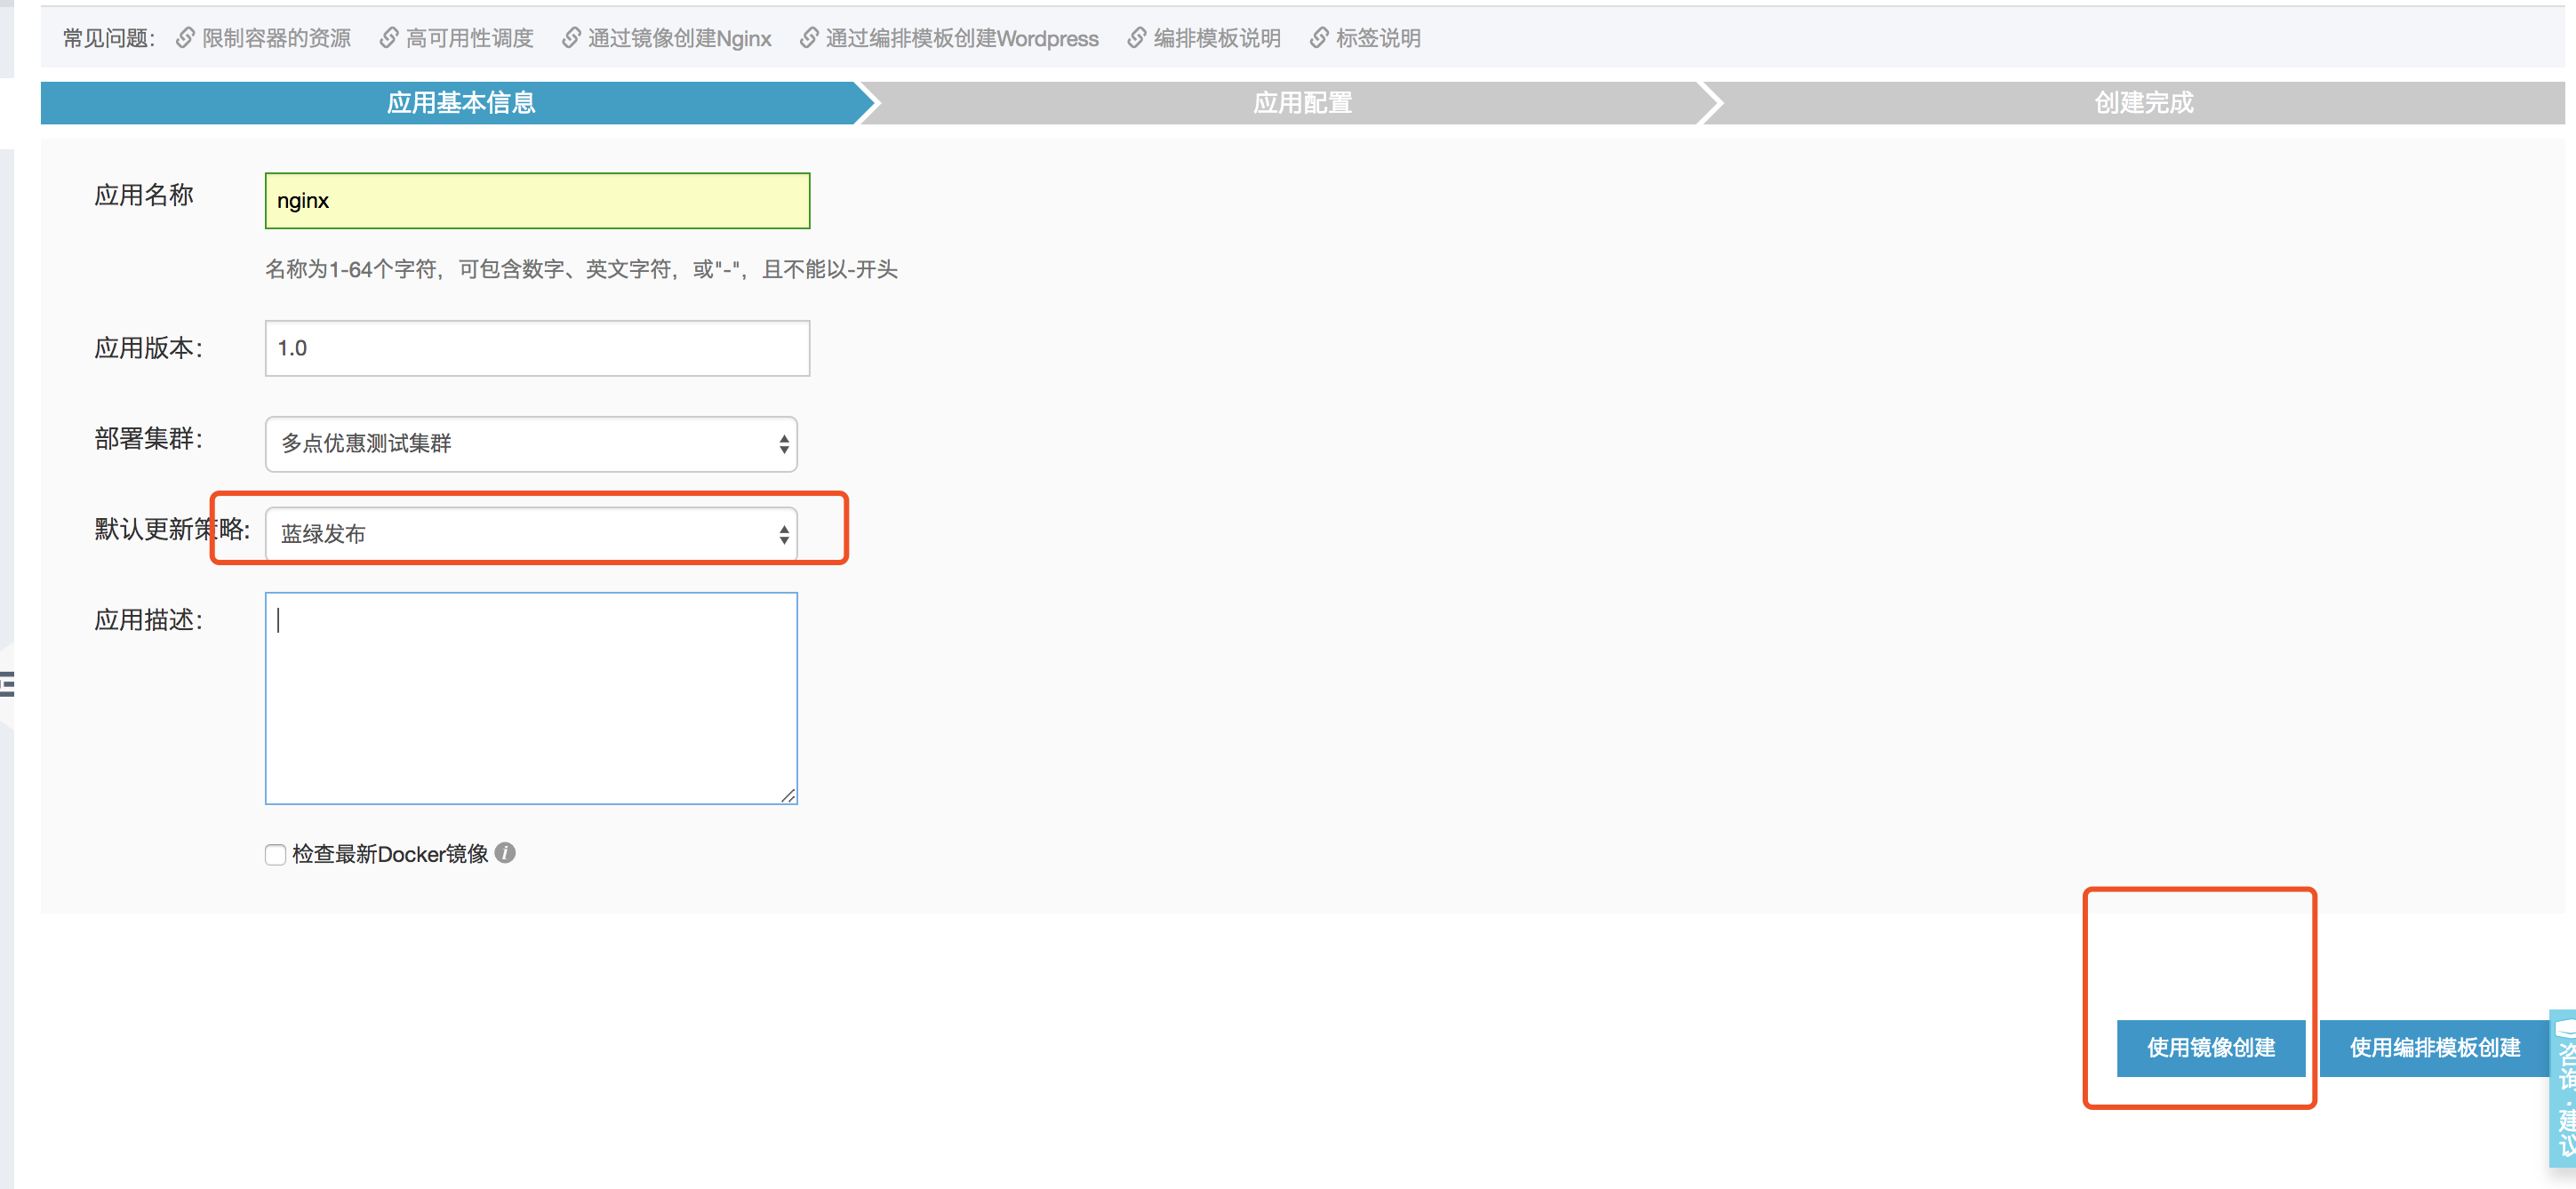Click the 应用版本 input field
The width and height of the screenshot is (2576, 1189).
[x=537, y=348]
